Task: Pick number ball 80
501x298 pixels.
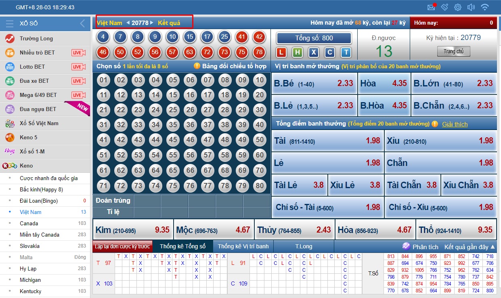Action: [x=260, y=186]
